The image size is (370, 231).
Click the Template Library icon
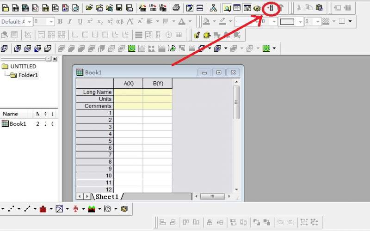[x=124, y=209]
